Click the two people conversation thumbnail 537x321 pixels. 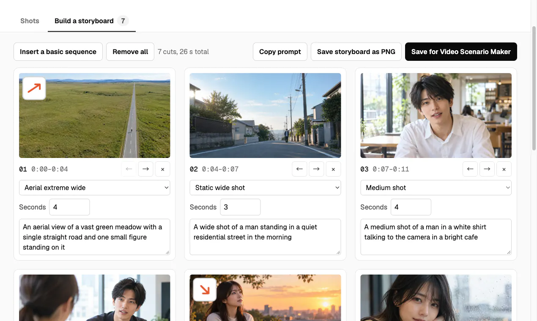(x=95, y=298)
